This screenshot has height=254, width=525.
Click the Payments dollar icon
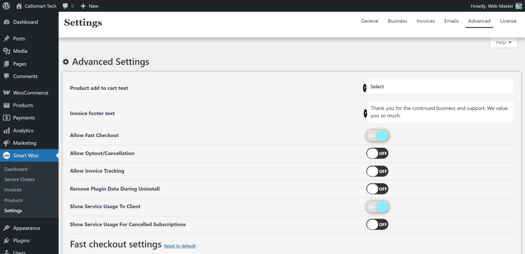pyautogui.click(x=6, y=118)
